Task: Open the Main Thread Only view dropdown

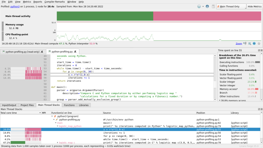Action: [x=231, y=7]
